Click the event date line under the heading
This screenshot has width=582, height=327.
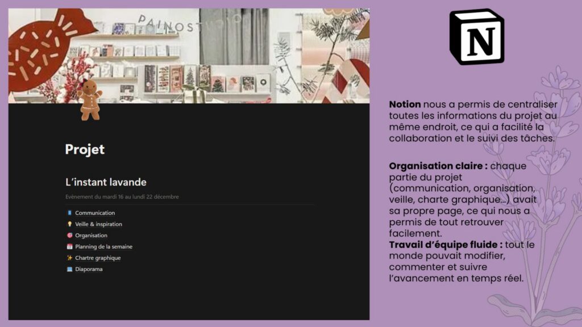122,197
